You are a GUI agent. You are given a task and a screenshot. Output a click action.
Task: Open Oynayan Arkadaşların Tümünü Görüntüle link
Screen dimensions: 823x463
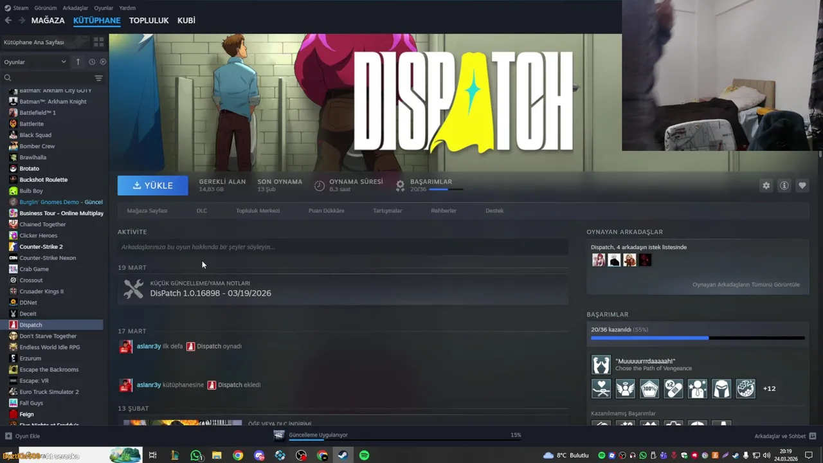point(746,284)
